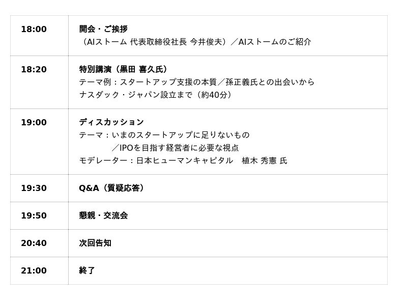Screen dimensions: 407x300
Task: Select the 開会・ご挨拶 heading
Action: click(x=103, y=29)
